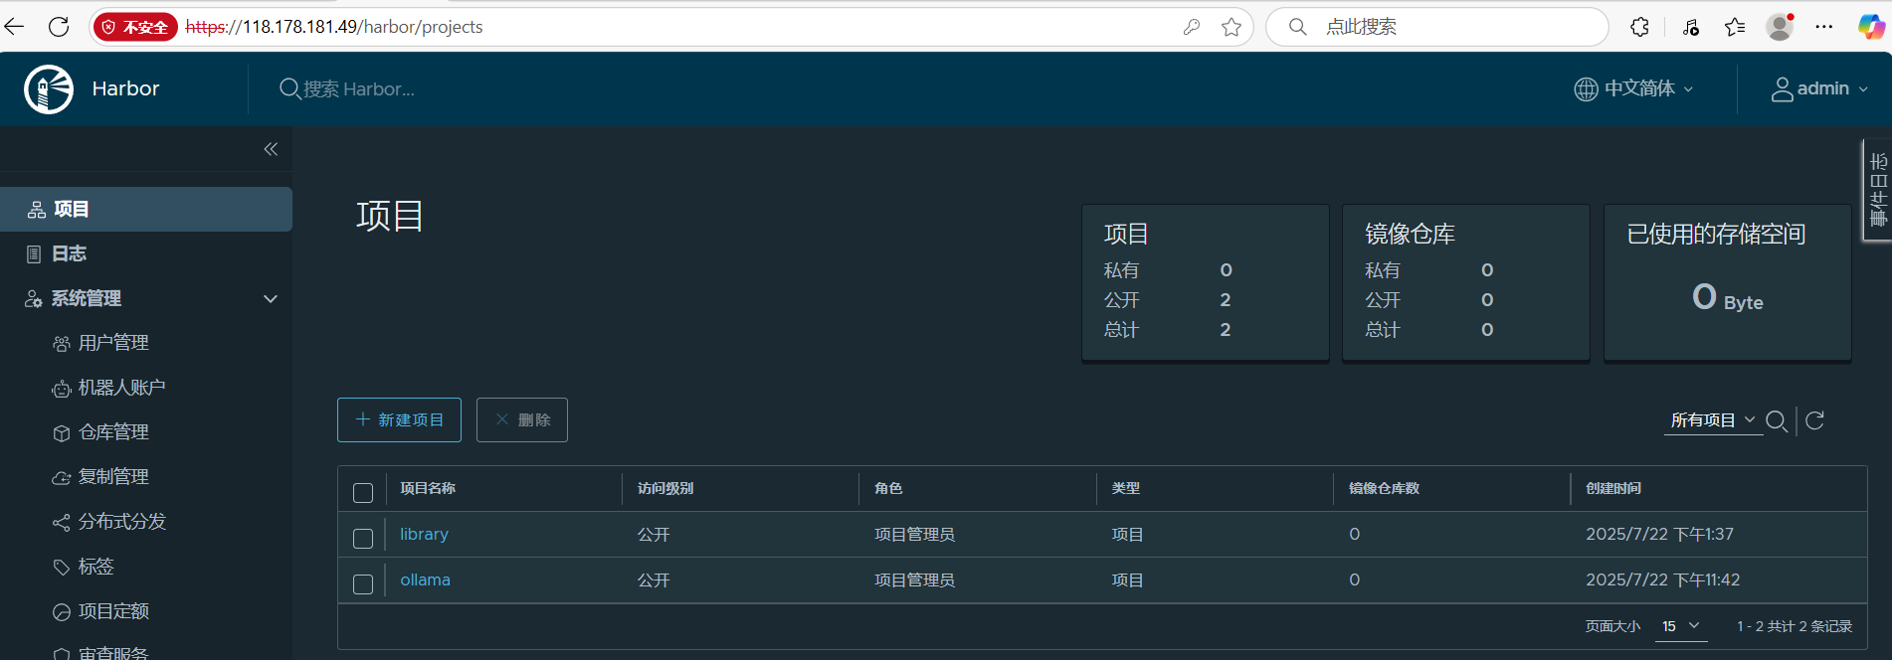Click 公开 in the ollama row
Image resolution: width=1892 pixels, height=660 pixels.
654,580
